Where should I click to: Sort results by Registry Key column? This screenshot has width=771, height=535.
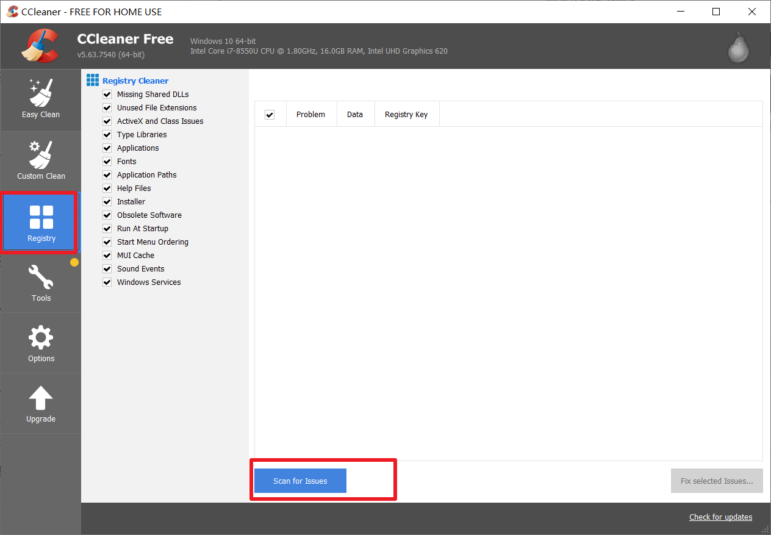coord(406,114)
